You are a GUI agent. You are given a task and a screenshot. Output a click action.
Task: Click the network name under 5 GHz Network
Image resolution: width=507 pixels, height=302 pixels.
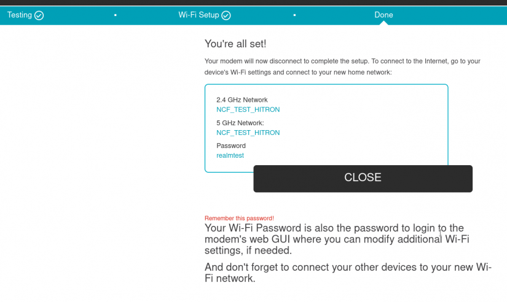(248, 133)
